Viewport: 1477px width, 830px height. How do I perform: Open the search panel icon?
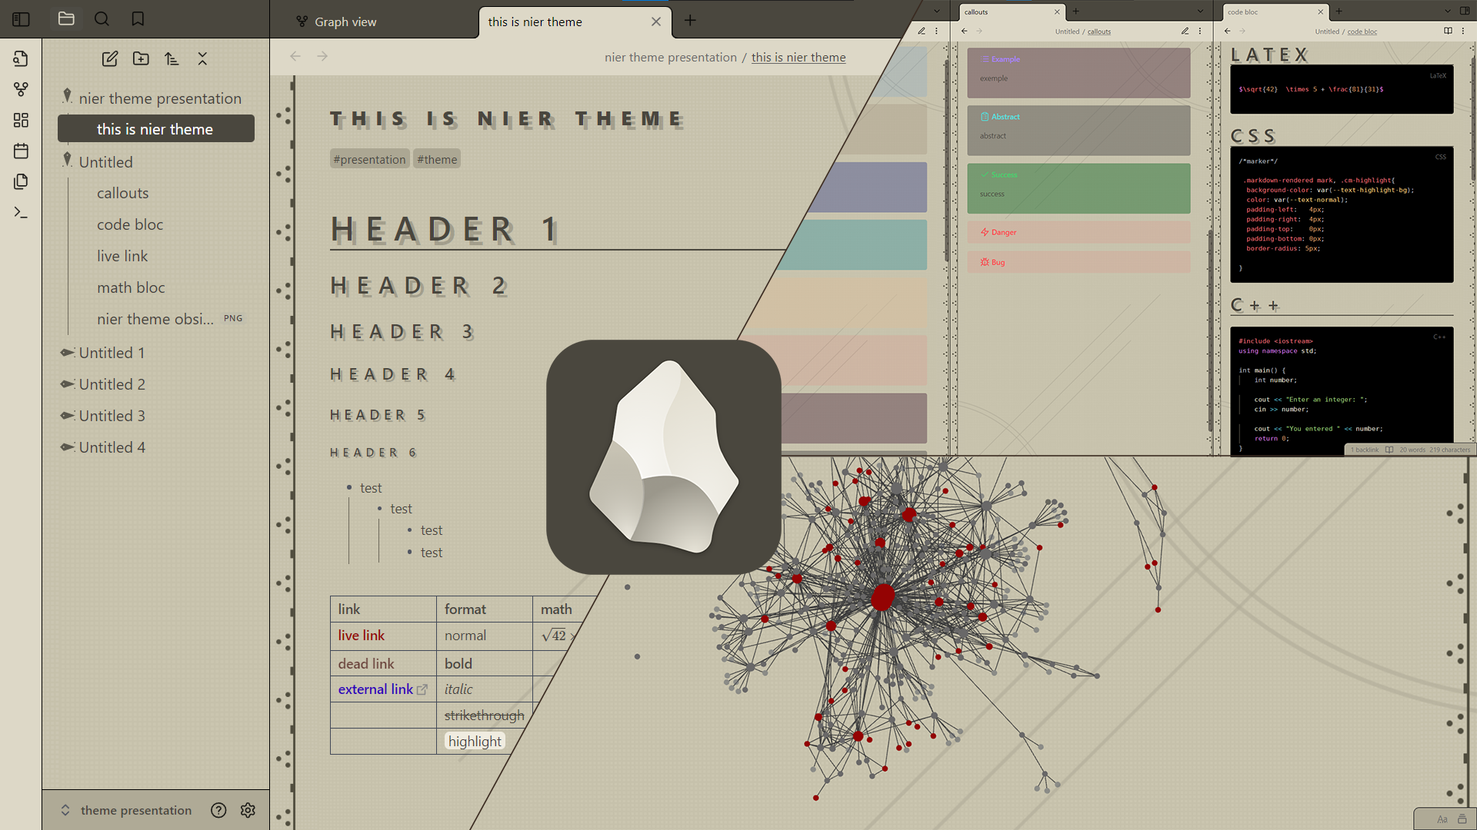(x=102, y=18)
